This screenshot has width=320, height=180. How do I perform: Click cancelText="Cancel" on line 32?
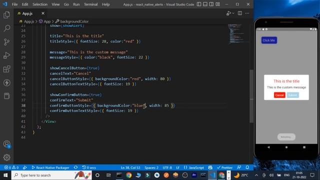pyautogui.click(x=70, y=73)
